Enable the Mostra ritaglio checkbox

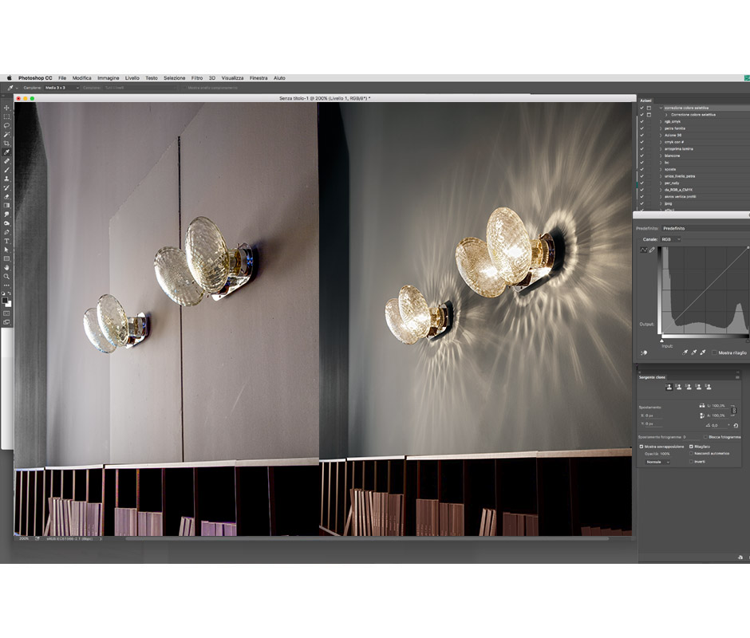pyautogui.click(x=714, y=352)
